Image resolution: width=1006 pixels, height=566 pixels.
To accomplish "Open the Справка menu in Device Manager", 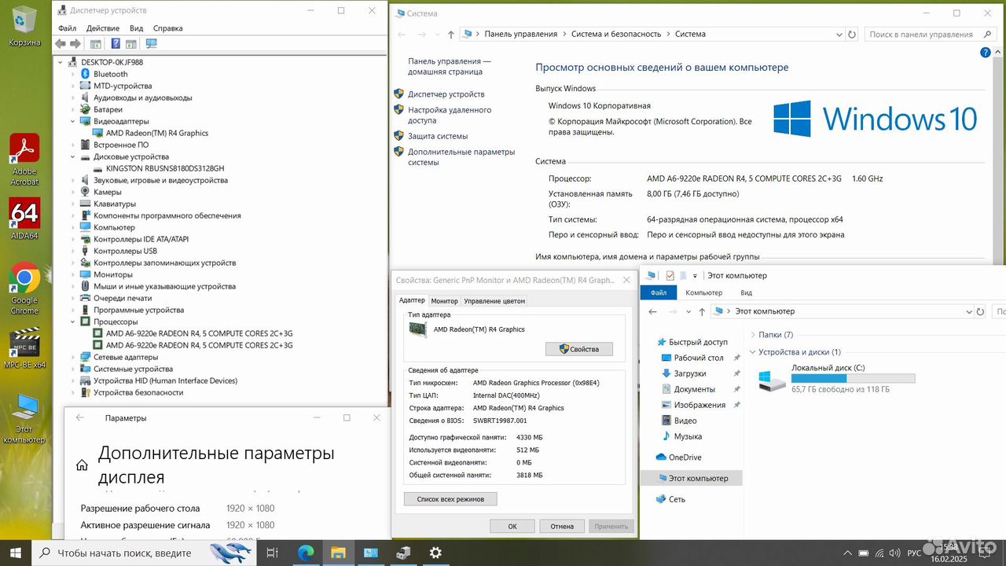I will (168, 28).
